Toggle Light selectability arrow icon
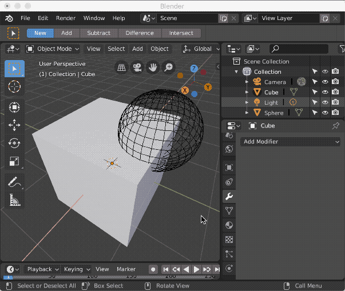The height and width of the screenshot is (291, 345). (315, 102)
